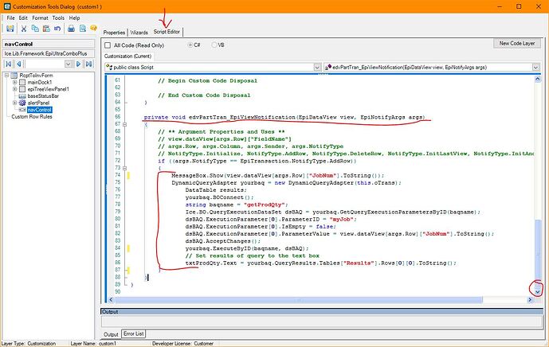The image size is (549, 347).
Task: Open the edvPartTran_EpiViewNotification method dropdown
Action: (x=536, y=68)
